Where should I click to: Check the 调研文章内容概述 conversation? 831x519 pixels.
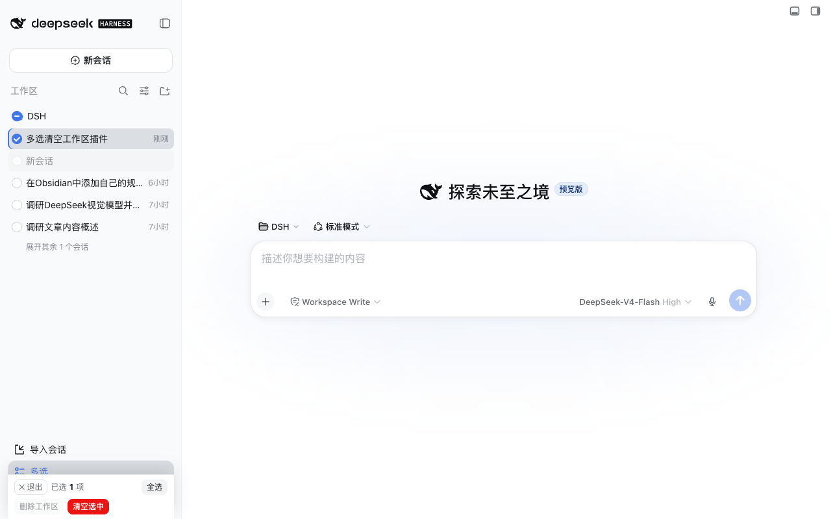pyautogui.click(x=17, y=227)
